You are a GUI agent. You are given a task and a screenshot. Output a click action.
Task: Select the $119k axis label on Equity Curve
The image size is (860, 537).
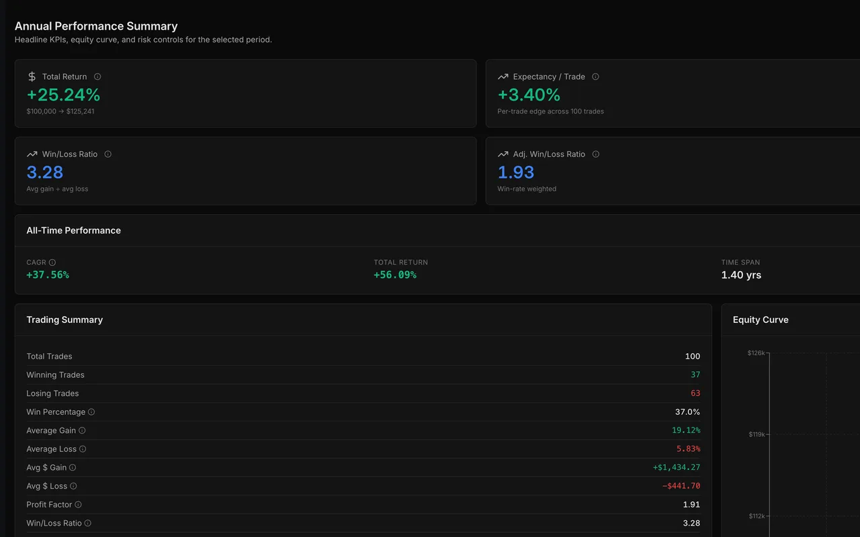click(x=757, y=434)
